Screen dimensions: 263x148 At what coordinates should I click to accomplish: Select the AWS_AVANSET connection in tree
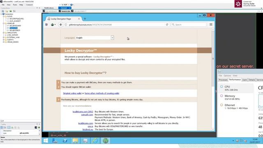click(15, 21)
